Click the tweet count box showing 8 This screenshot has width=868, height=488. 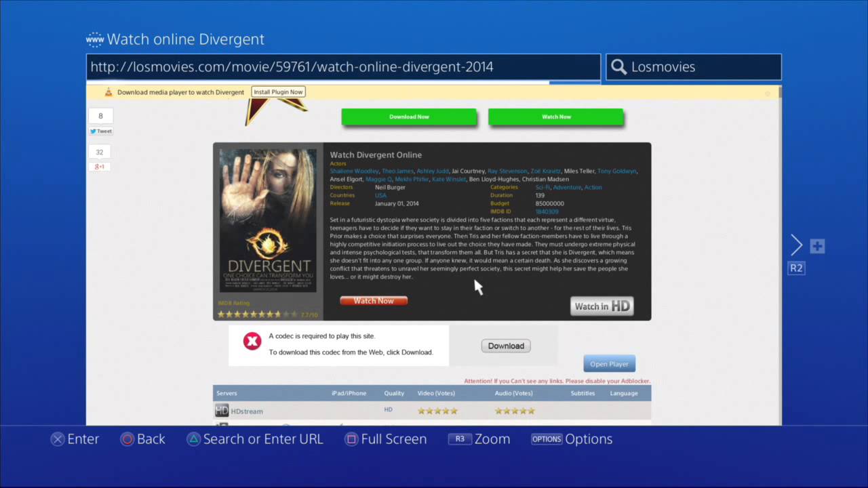101,116
